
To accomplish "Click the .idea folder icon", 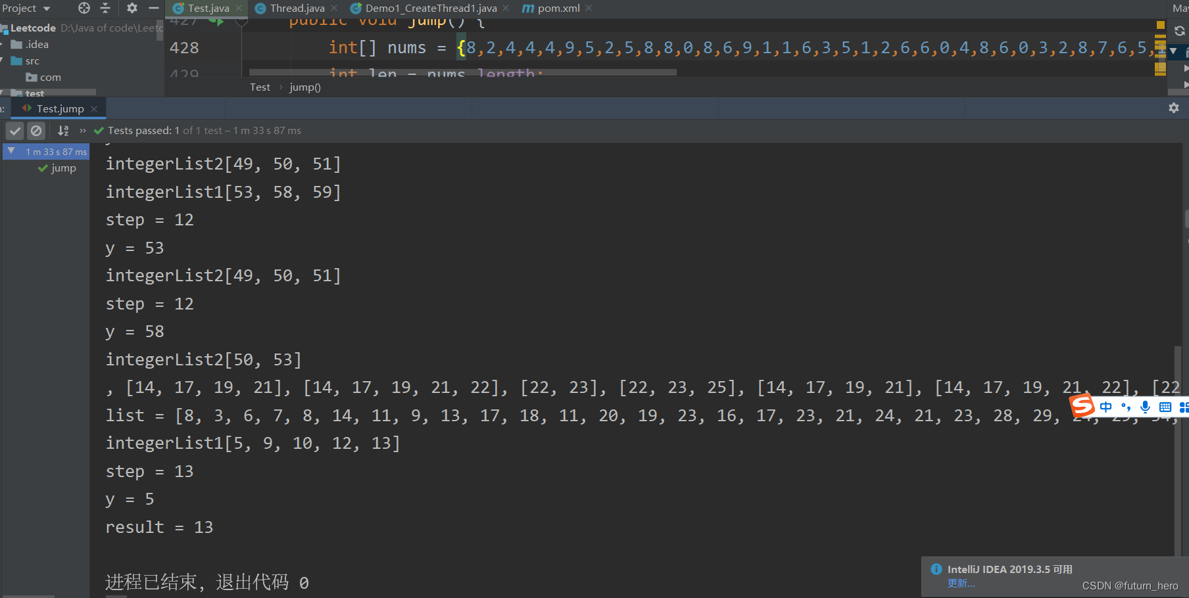I will pyautogui.click(x=17, y=45).
